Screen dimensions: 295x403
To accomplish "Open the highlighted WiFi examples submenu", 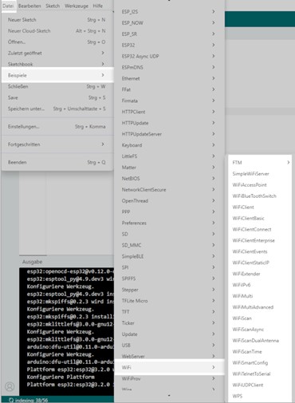I will [x=169, y=367].
